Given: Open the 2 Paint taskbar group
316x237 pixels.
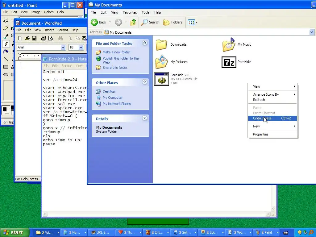Looking at the screenshot, I should coord(267,232).
